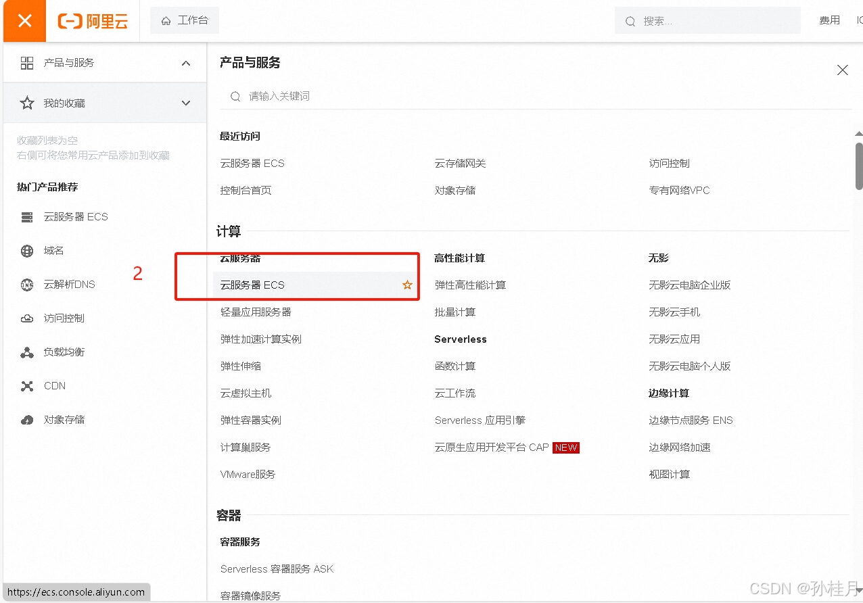The width and height of the screenshot is (863, 603).
Task: Close the menu with the orange X button
Action: 24,21
